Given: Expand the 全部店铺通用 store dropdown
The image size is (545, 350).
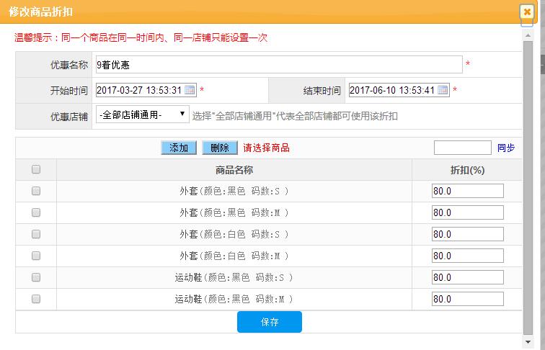Looking at the screenshot, I should tap(142, 115).
